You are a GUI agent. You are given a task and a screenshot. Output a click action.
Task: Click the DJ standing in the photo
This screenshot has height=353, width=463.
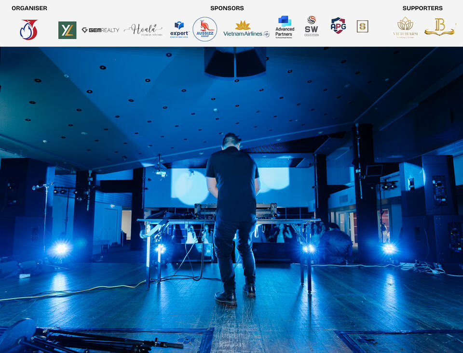coord(233,218)
